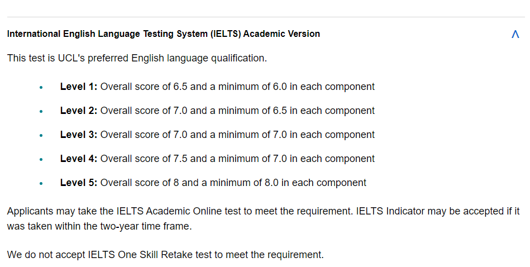
Task: Select the bold 'Level 1:' label
Action: 79,87
